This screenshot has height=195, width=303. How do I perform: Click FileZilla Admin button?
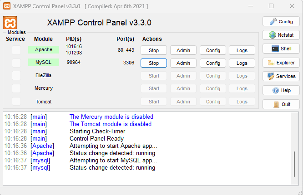click(183, 76)
